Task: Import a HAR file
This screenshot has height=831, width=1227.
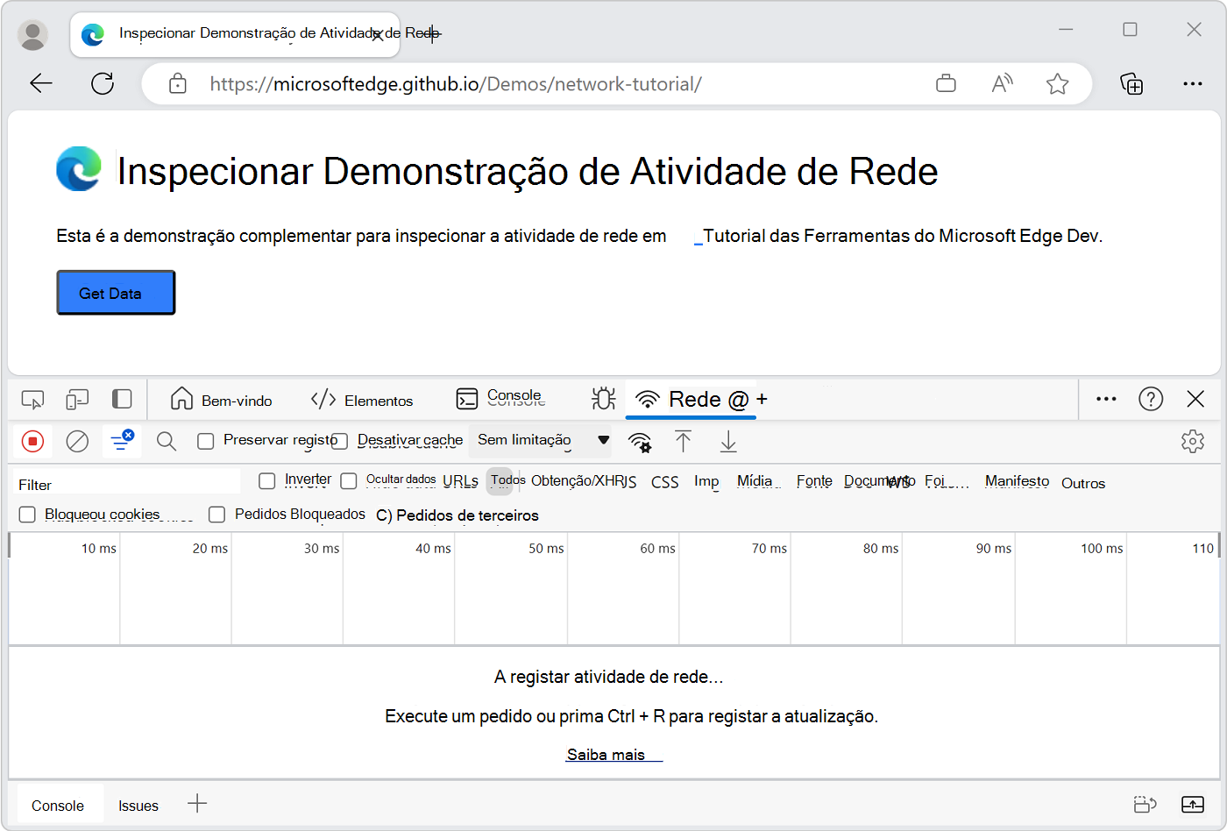Action: click(684, 443)
